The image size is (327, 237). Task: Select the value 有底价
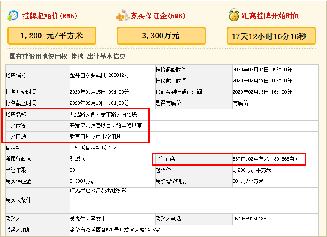coord(241,103)
